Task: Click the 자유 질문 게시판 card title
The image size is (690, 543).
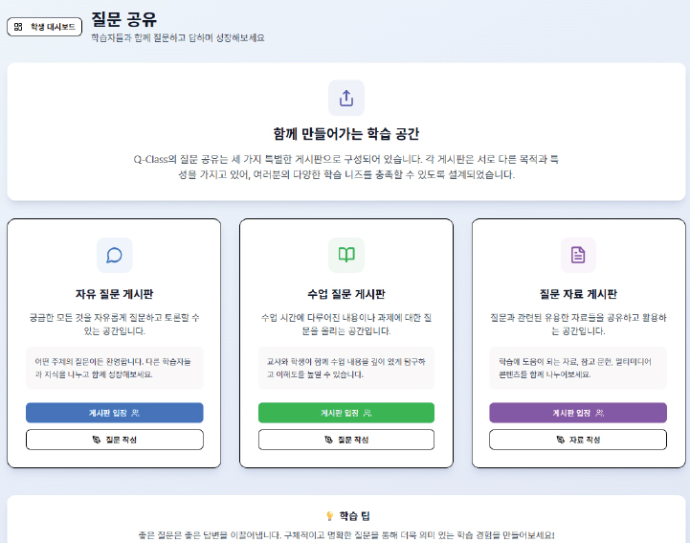Action: click(114, 294)
